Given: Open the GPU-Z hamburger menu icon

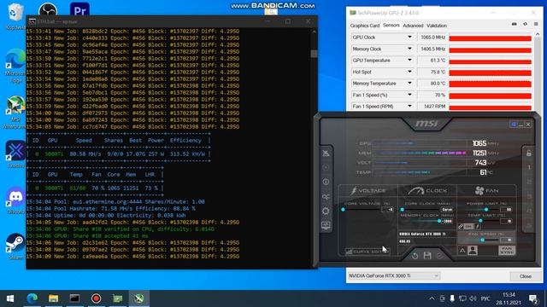Looking at the screenshot, I should pyautogui.click(x=536, y=24).
